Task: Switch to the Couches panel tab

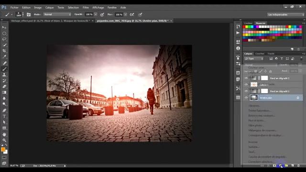Action: [x=260, y=54]
